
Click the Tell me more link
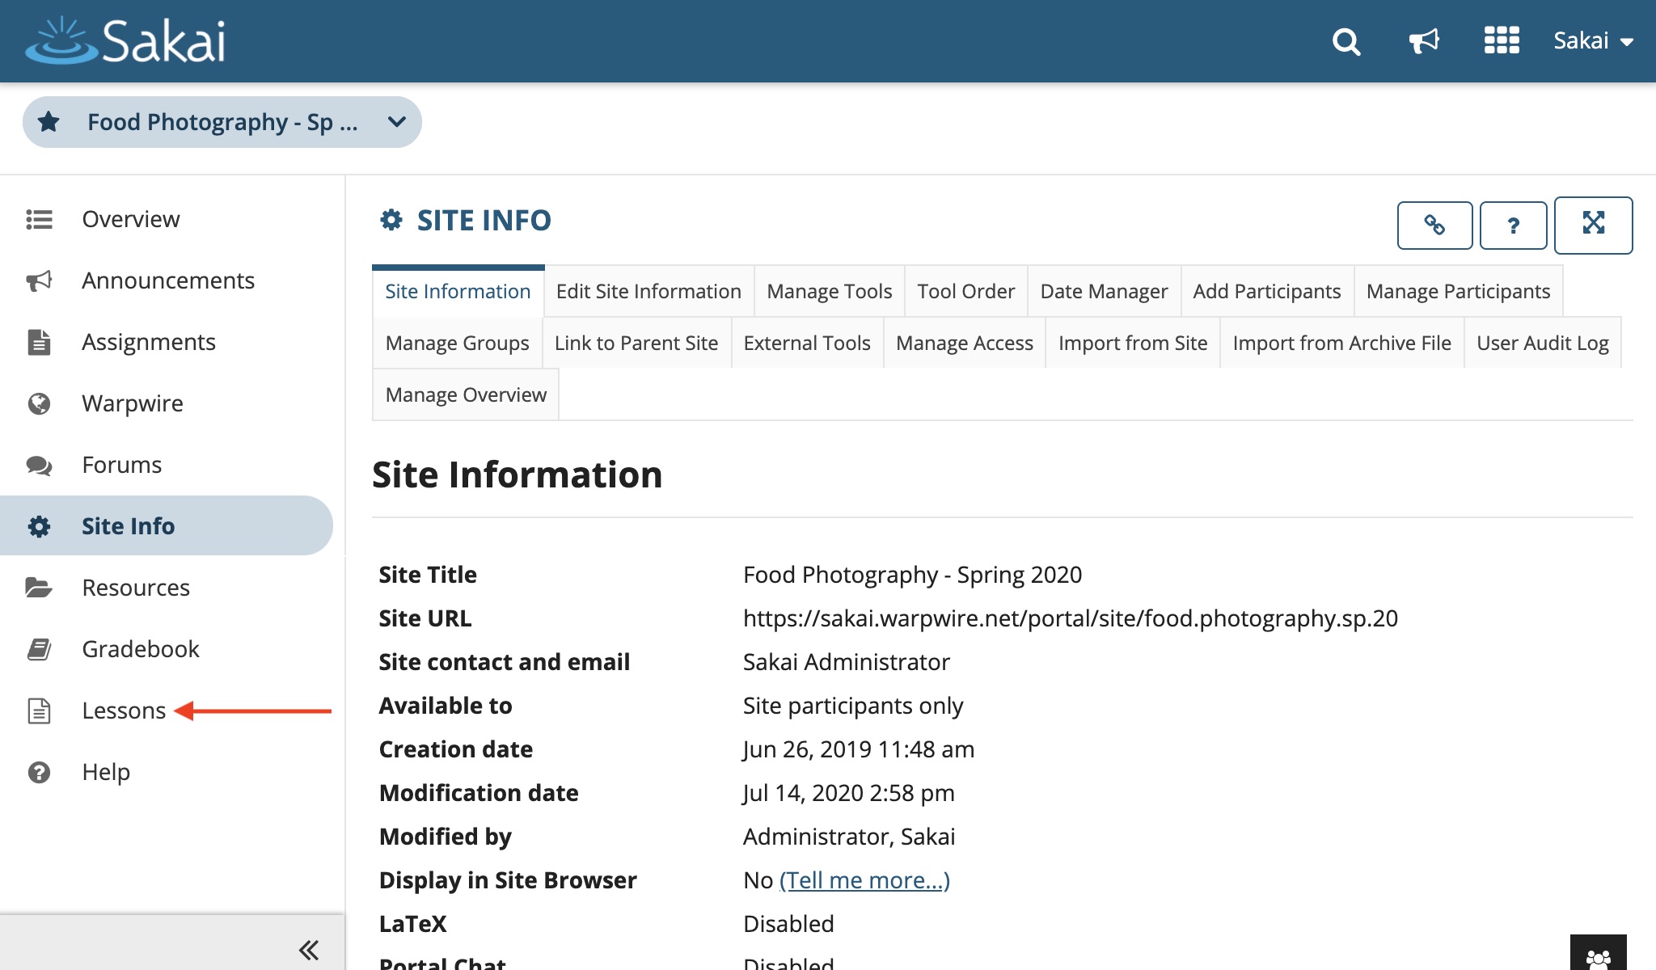(864, 880)
